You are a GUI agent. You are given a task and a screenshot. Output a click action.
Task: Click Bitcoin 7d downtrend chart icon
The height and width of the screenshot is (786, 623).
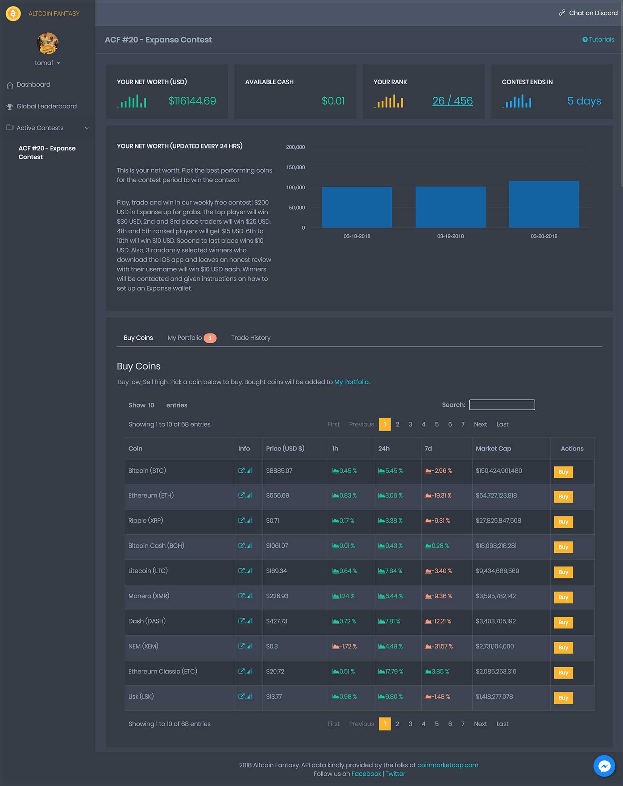pyautogui.click(x=428, y=471)
